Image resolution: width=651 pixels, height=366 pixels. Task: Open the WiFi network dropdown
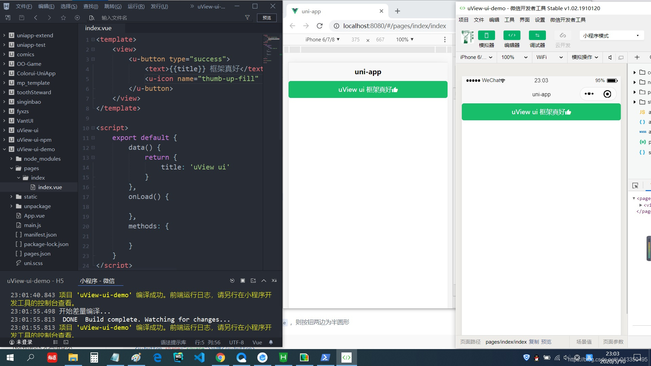549,57
